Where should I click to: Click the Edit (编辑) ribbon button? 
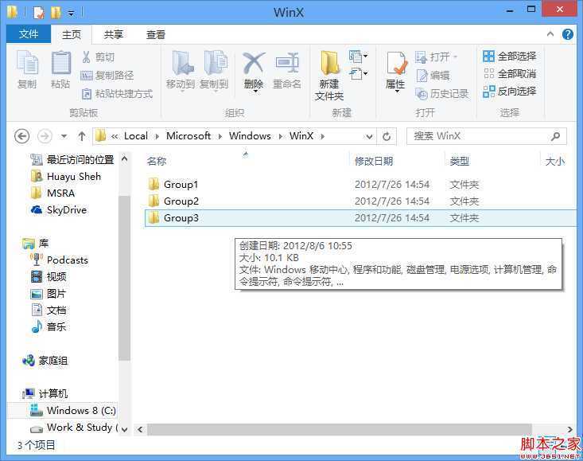point(433,76)
